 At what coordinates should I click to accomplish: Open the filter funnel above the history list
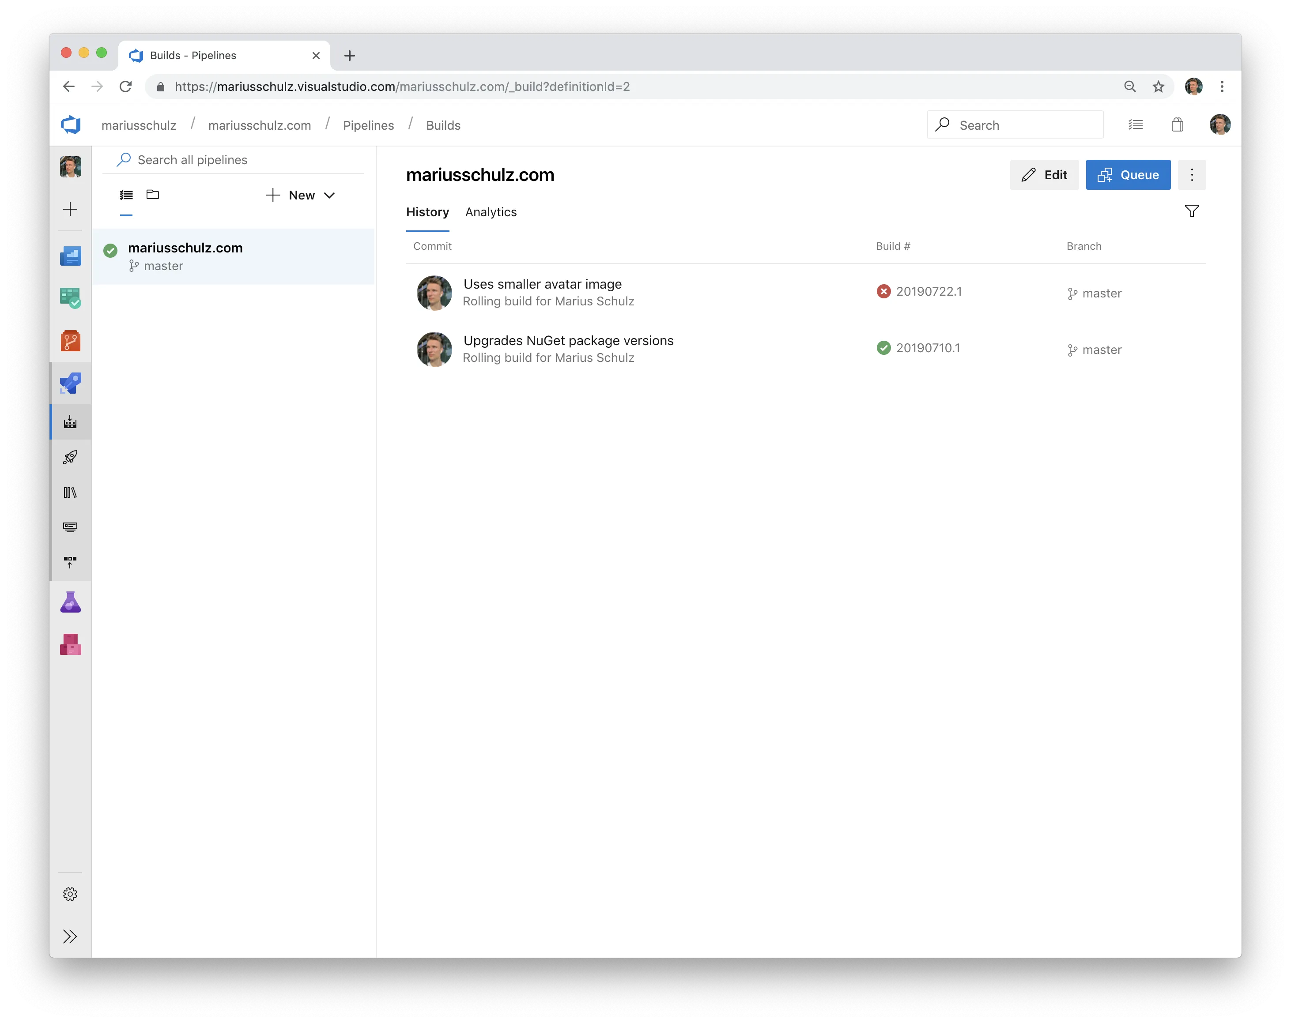click(x=1192, y=211)
